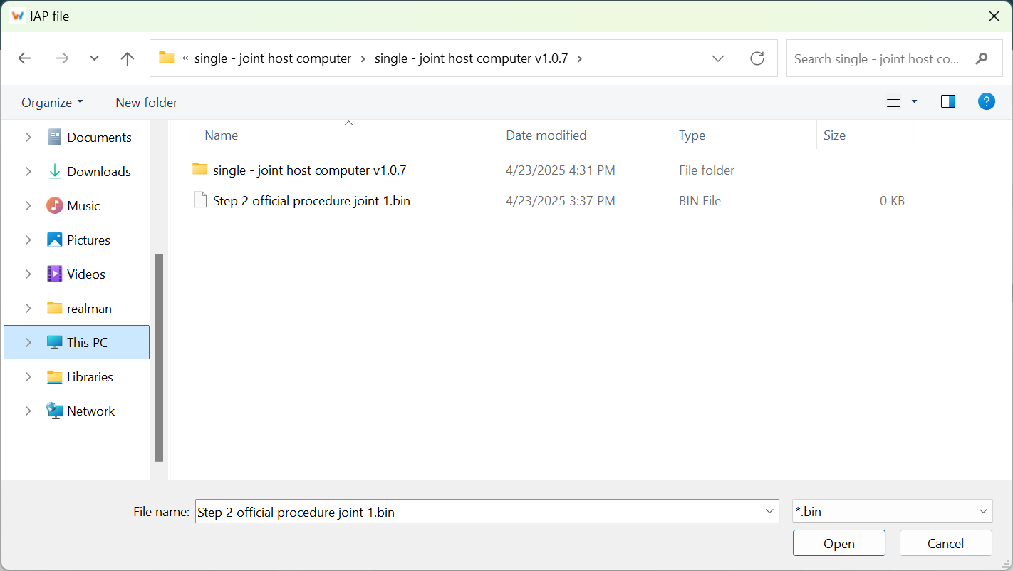Select the Step 2 official procedure .bin file
1013x571 pixels.
[x=311, y=201]
